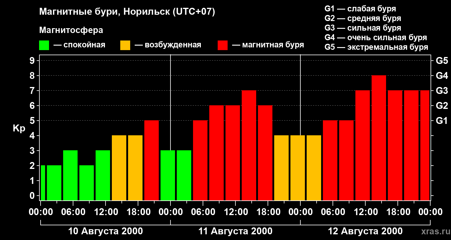
Task: Click the "G2 — средняя буря" legend line
Action: (363, 18)
